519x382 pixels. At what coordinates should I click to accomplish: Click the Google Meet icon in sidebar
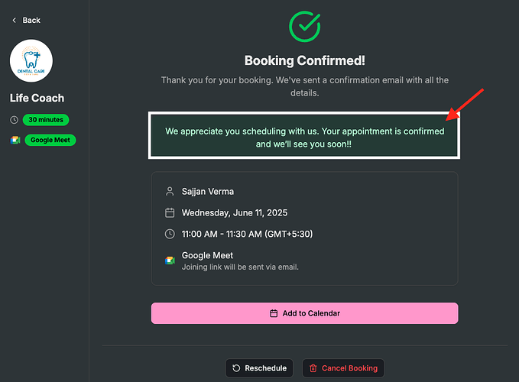15,140
